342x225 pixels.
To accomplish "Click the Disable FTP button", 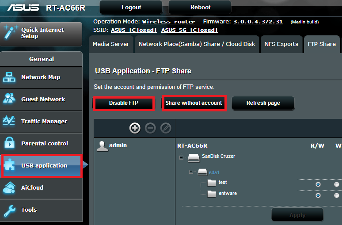I will tap(124, 103).
